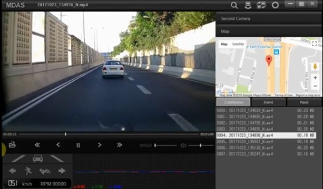Screen dimensions: 323x189
Task: Select file 0002. 20171023_134735_N.mp4
Action: (x=266, y=123)
